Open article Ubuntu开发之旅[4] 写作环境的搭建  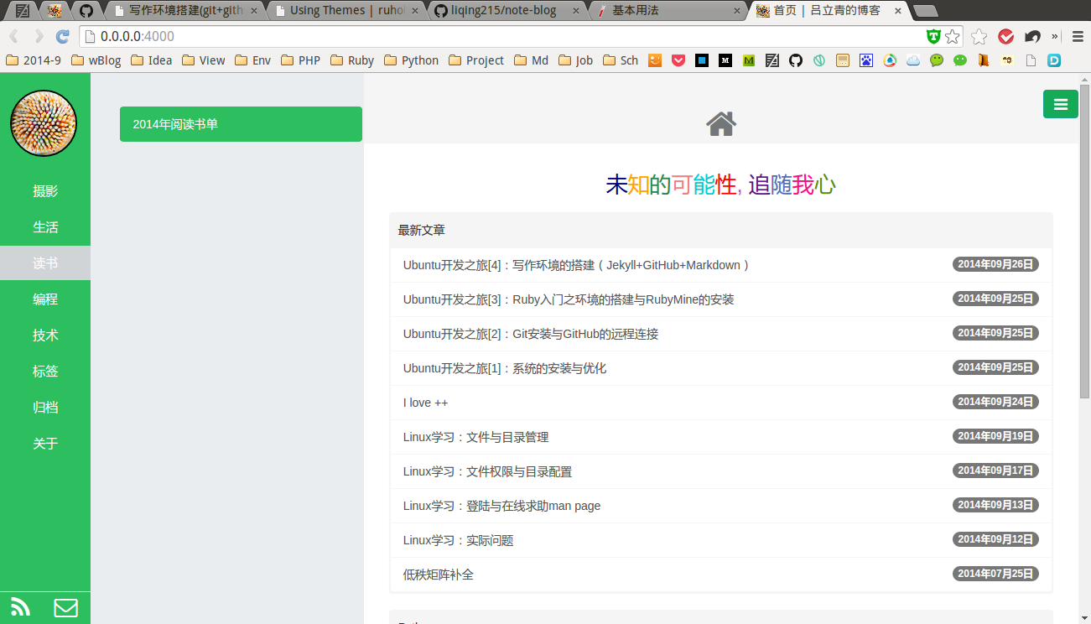[720, 265]
